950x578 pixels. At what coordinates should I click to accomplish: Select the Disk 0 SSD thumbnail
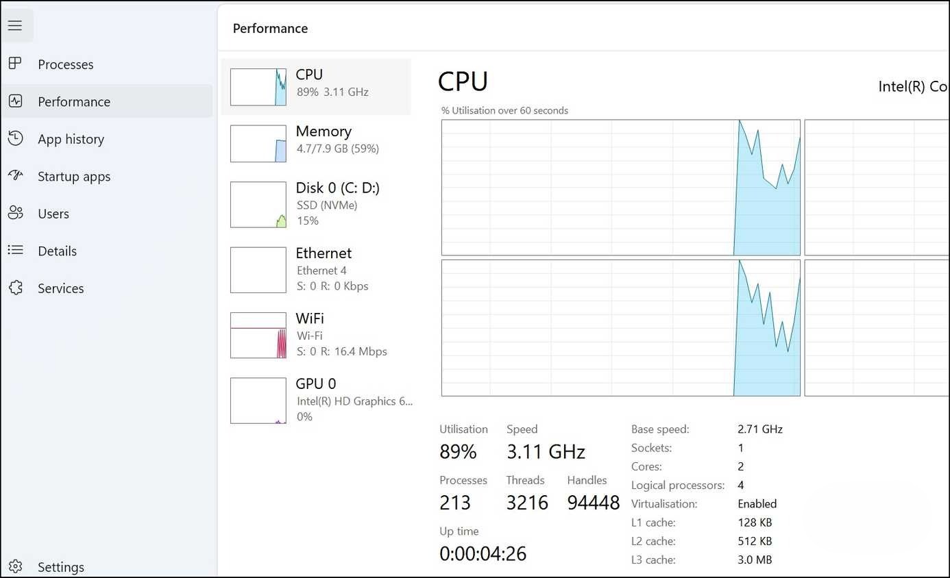coord(258,205)
